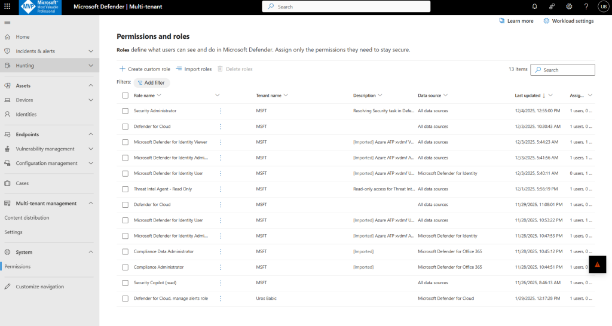The image size is (612, 326).
Task: Open the notifications bell icon
Action: 534,7
